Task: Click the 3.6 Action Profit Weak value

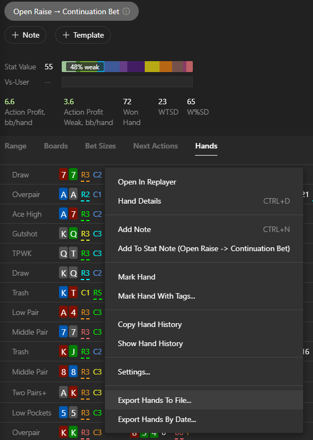Action: [x=68, y=102]
